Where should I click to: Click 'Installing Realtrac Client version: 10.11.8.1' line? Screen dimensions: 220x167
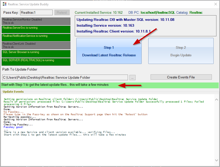[x=114, y=31]
